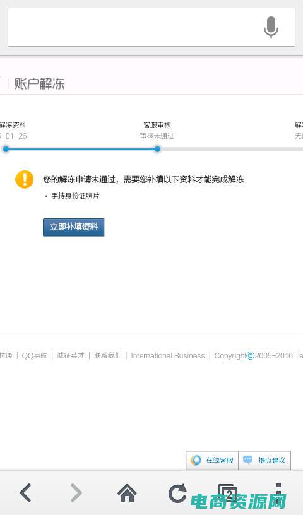
Task: Reload the page with the refresh icon
Action: point(177,494)
